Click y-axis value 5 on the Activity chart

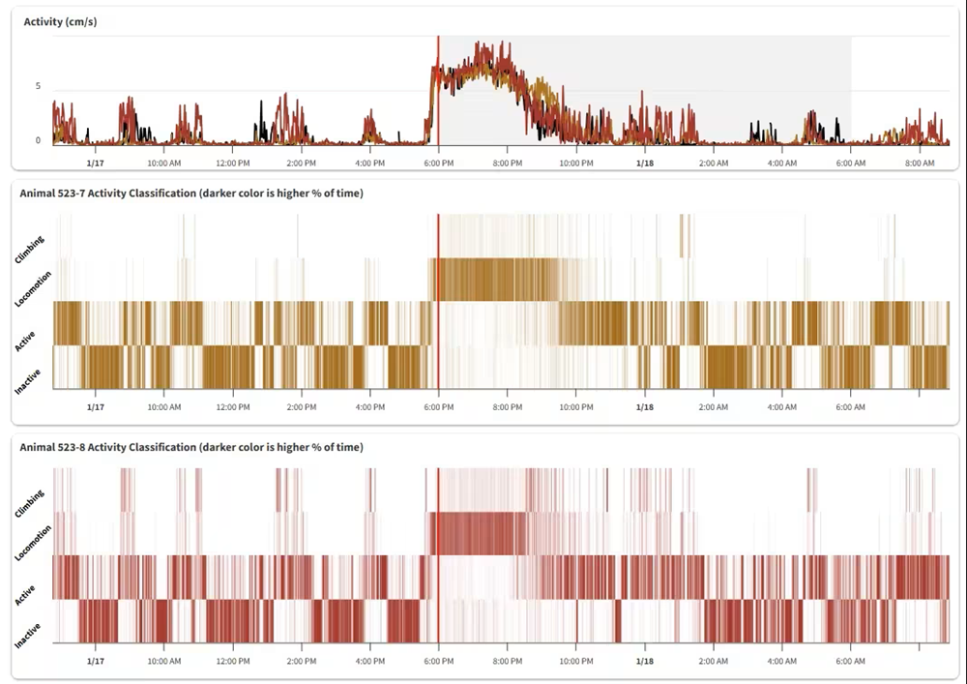[38, 87]
